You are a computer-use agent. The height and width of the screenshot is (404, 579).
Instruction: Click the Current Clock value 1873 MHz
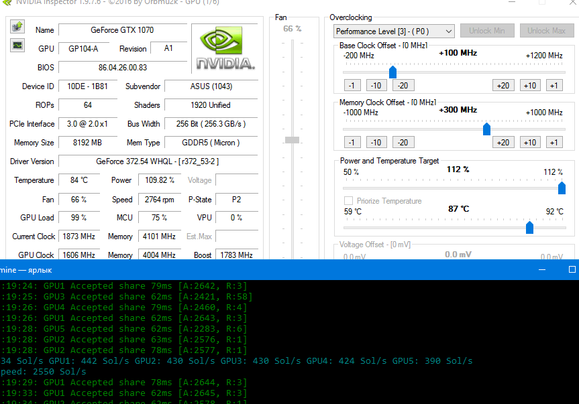click(x=79, y=237)
